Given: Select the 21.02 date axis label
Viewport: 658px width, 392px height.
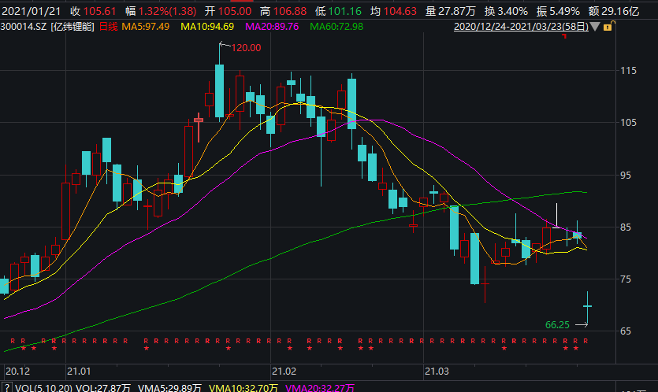Looking at the screenshot, I should pyautogui.click(x=283, y=370).
